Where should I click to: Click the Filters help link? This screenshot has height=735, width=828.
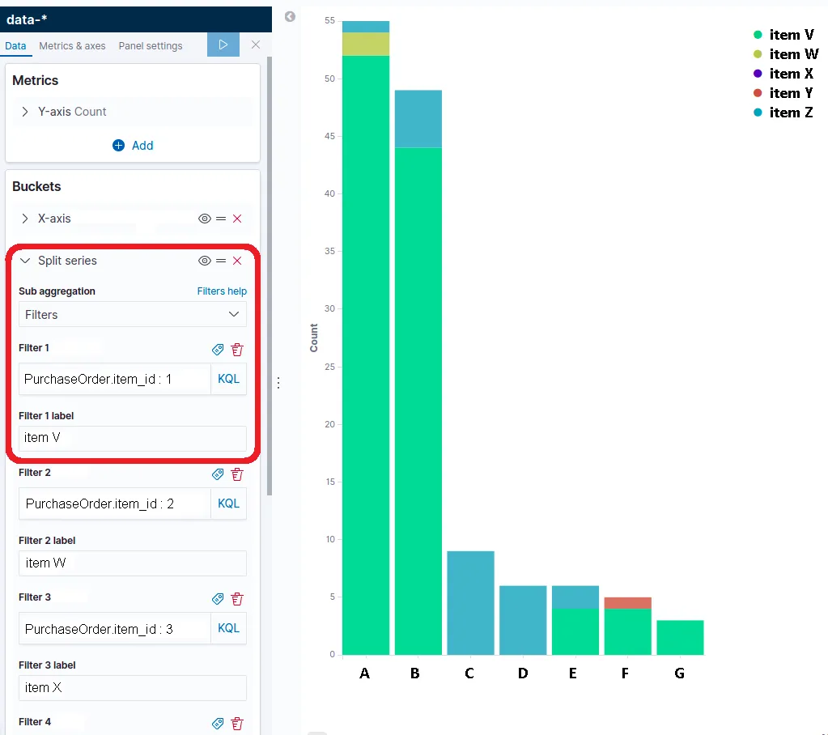coord(222,291)
